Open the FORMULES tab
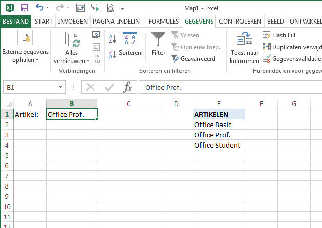322x228 pixels. tap(164, 22)
